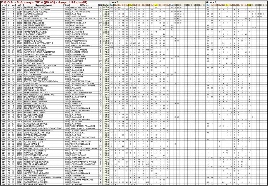The width and height of the screenshot is (268, 186).
Task: Click player name 'ΚΑΡΔΑΡΗΣ ΑΝΔΡΕΑΣ'
Action: pos(34,14)
